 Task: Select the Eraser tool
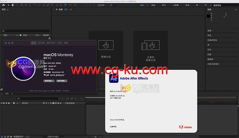pyautogui.click(x=65, y=5)
